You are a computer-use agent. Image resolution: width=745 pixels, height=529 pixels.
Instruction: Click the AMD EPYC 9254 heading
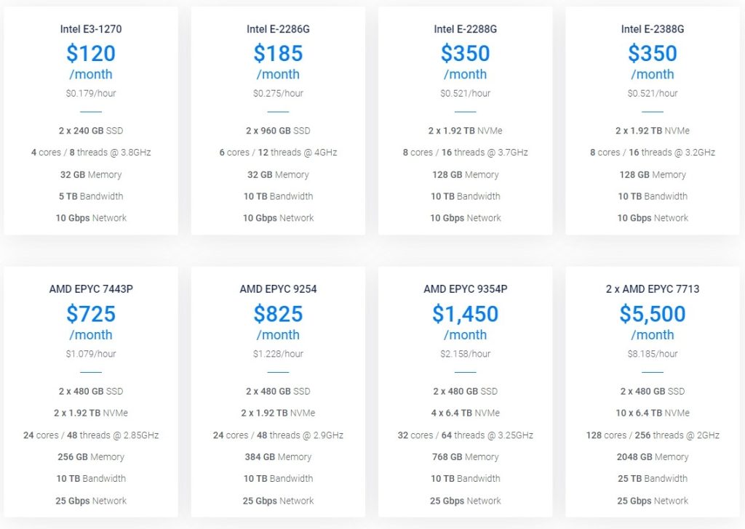278,289
